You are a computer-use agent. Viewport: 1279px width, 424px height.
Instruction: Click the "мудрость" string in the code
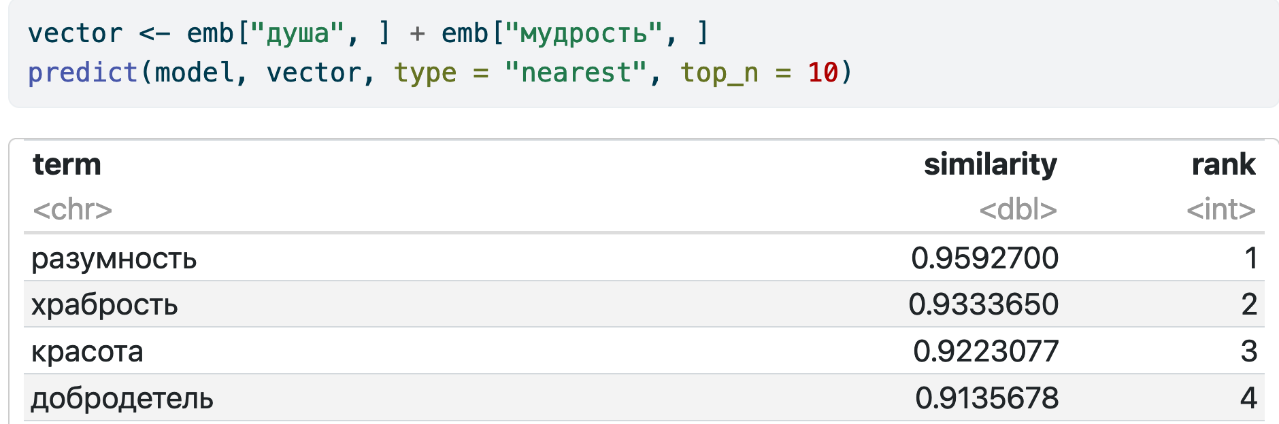pyautogui.click(x=583, y=33)
